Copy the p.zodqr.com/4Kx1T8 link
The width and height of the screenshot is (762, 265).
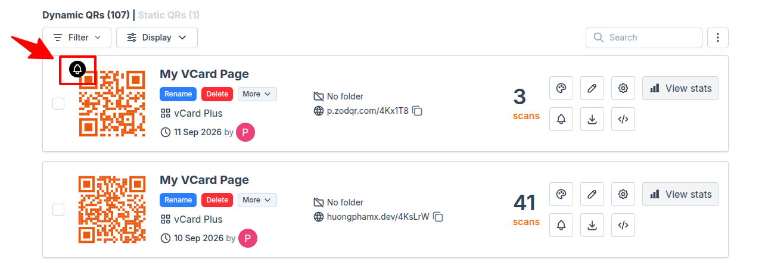(418, 111)
